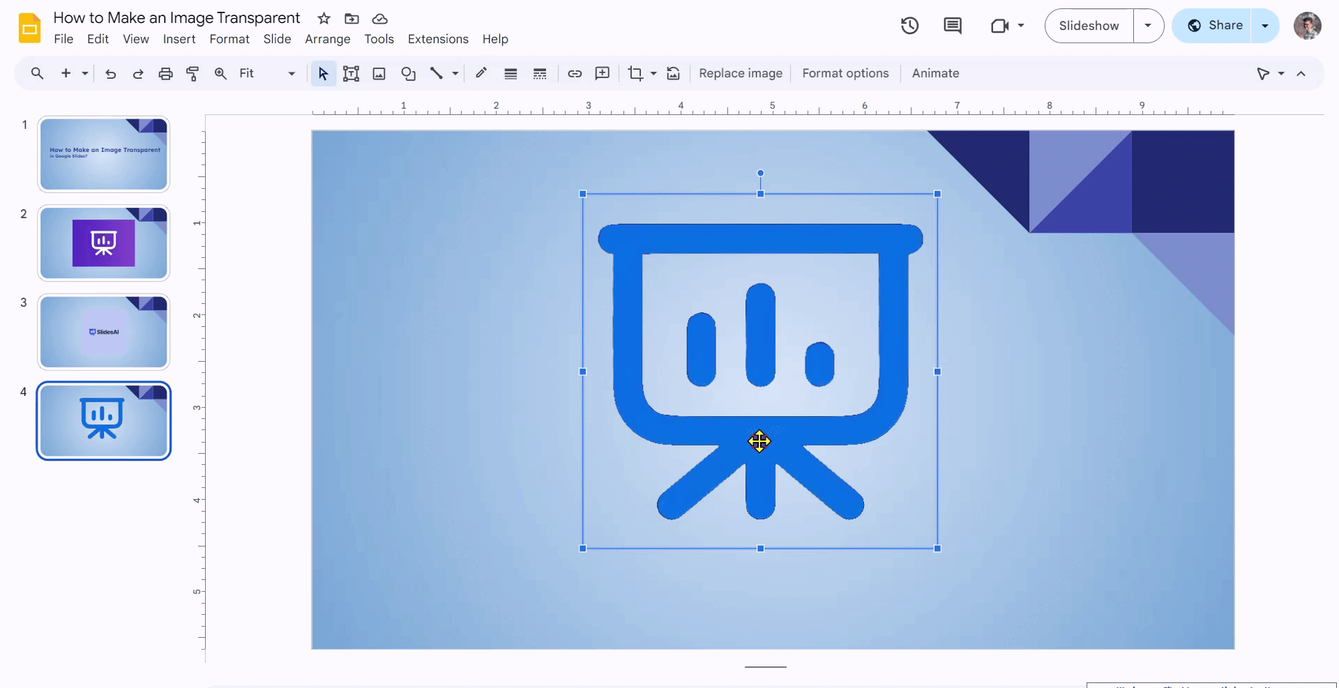
Task: Add a comment with the insert comment icon
Action: coord(603,73)
